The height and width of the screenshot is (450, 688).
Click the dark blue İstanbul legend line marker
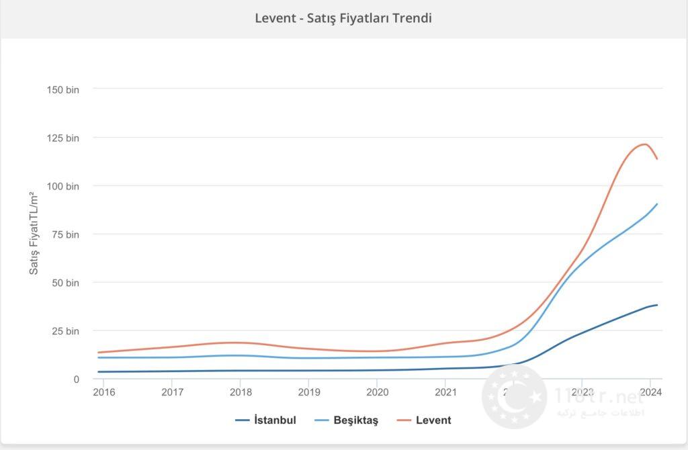coord(243,420)
